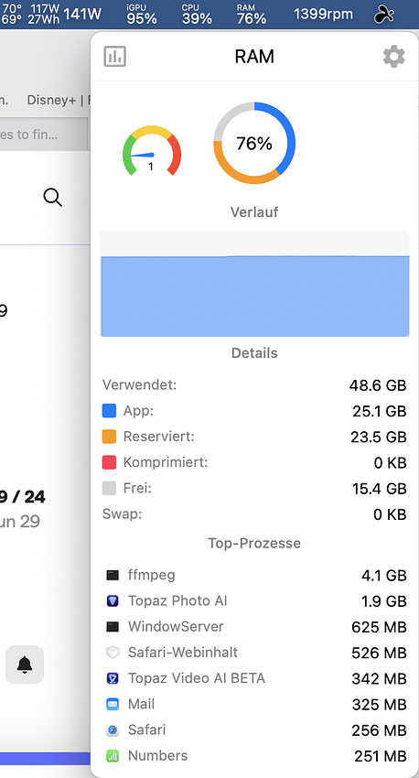Select the WindowServer process row

pyautogui.click(x=254, y=627)
